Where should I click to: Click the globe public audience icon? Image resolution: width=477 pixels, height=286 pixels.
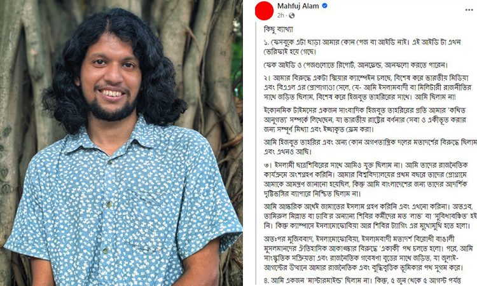pyautogui.click(x=292, y=15)
